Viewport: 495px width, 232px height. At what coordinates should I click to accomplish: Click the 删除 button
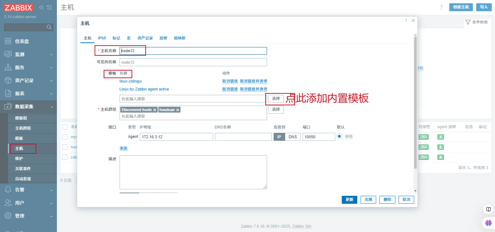(x=387, y=200)
